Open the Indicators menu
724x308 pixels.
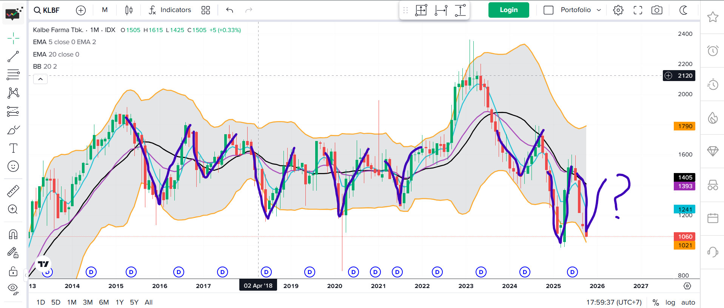coord(170,10)
